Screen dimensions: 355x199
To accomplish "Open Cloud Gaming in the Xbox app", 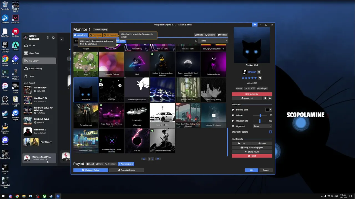I will 39,69.
